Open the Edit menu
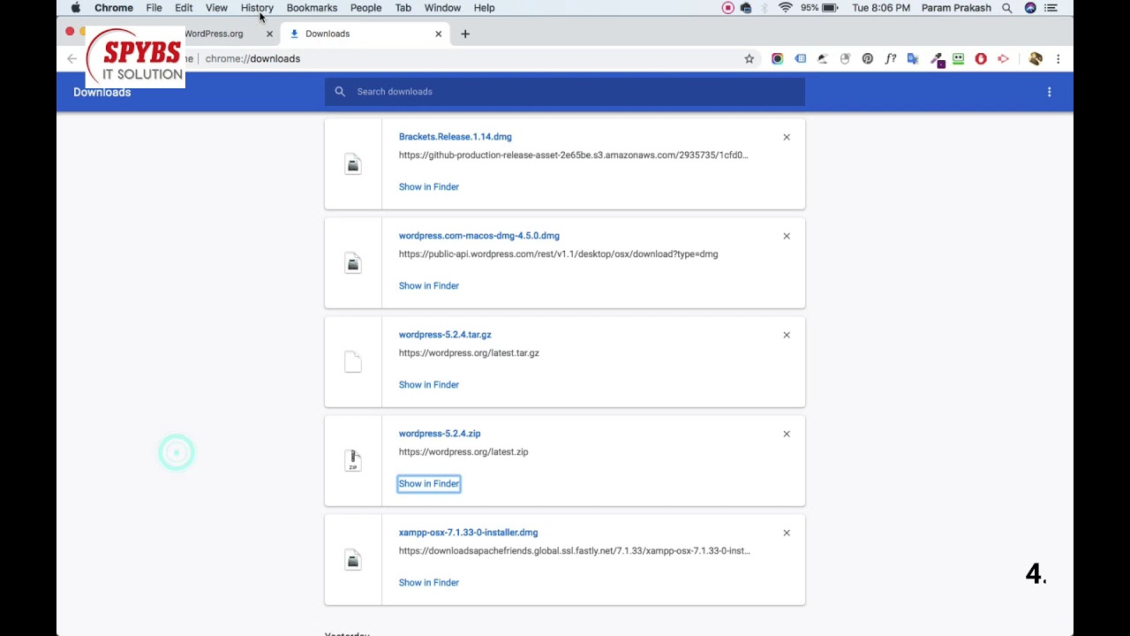1130x636 pixels. pyautogui.click(x=184, y=8)
